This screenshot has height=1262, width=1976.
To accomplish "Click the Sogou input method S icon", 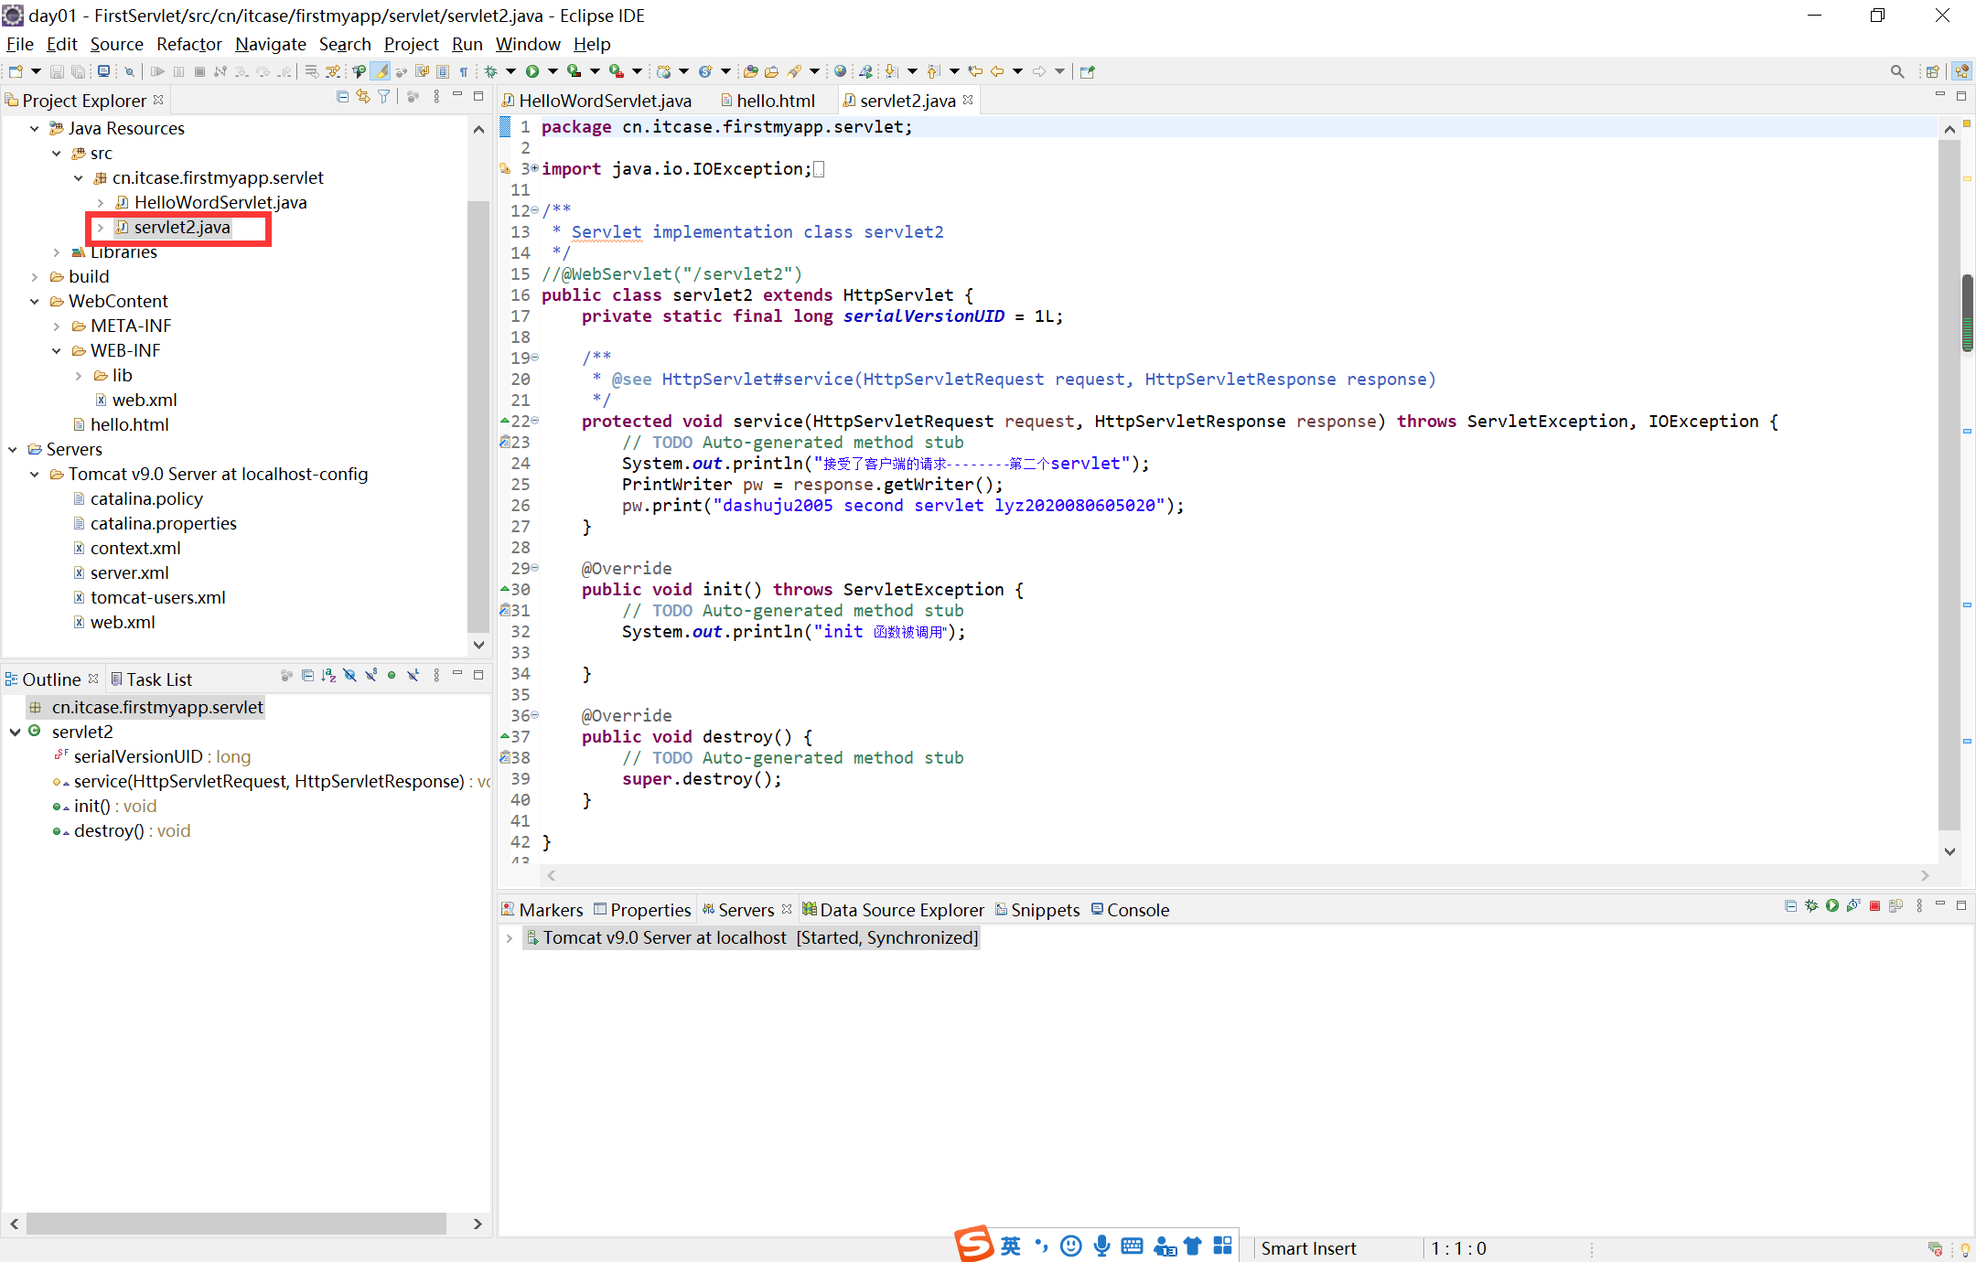I will click(973, 1244).
